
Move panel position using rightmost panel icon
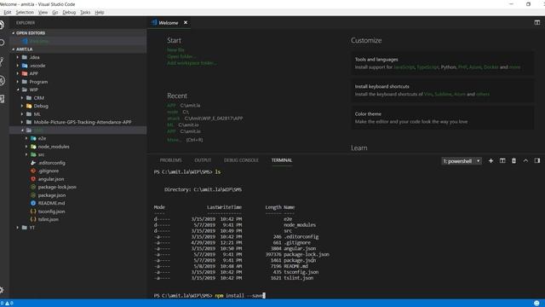pos(537,161)
